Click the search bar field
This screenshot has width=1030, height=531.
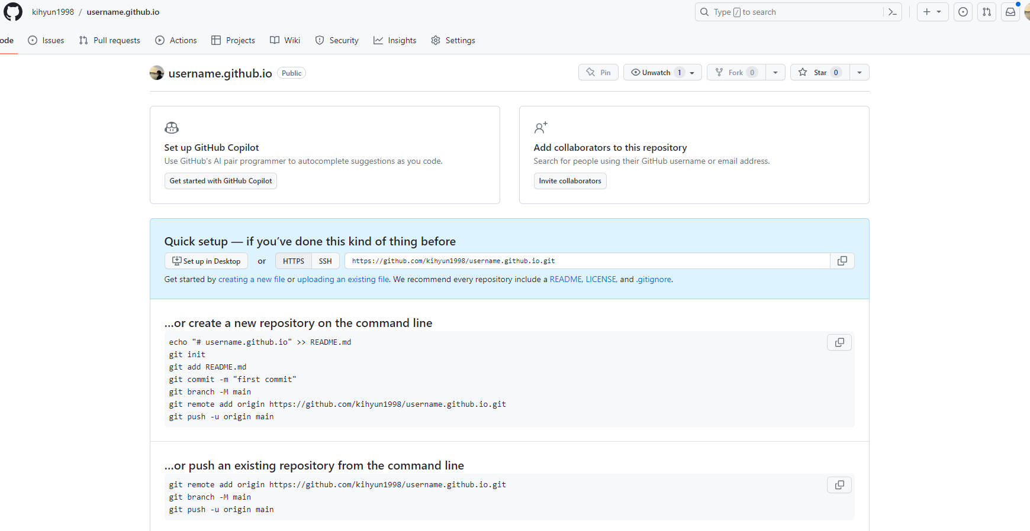tap(799, 12)
